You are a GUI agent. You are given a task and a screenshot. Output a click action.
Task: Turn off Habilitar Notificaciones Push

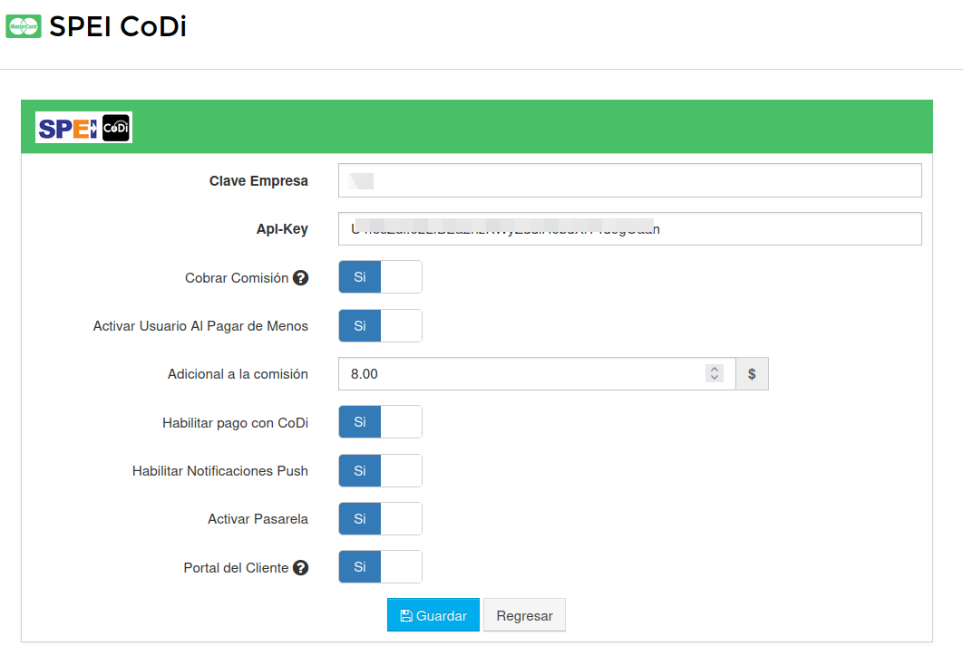(x=380, y=471)
